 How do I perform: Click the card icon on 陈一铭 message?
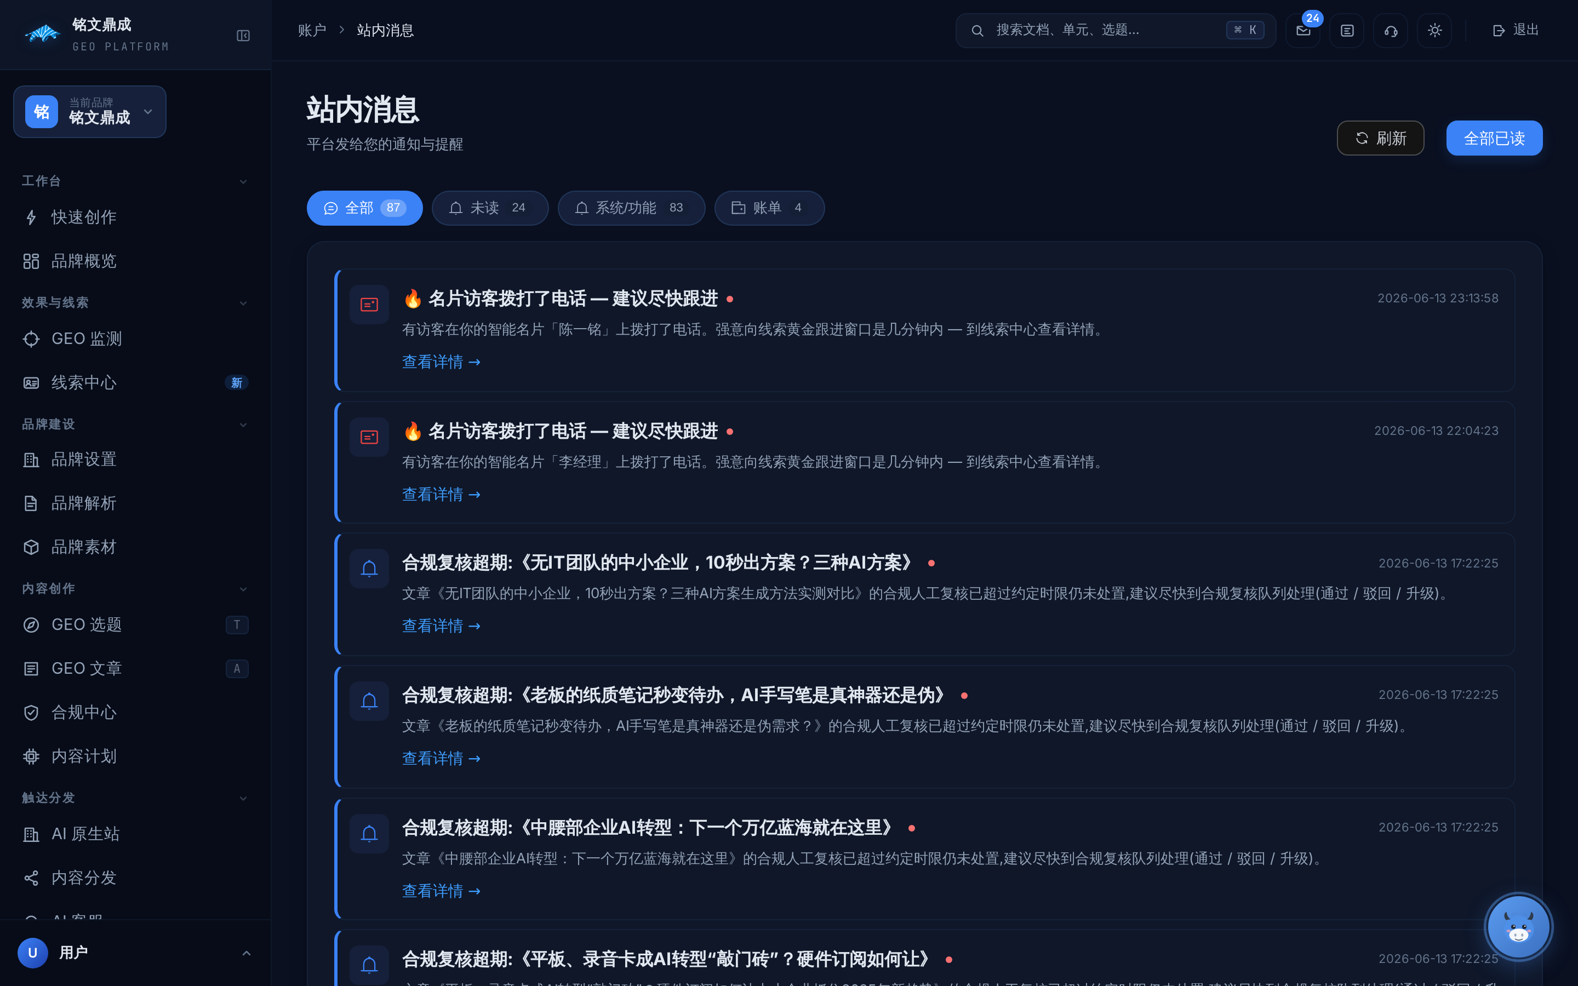369,305
